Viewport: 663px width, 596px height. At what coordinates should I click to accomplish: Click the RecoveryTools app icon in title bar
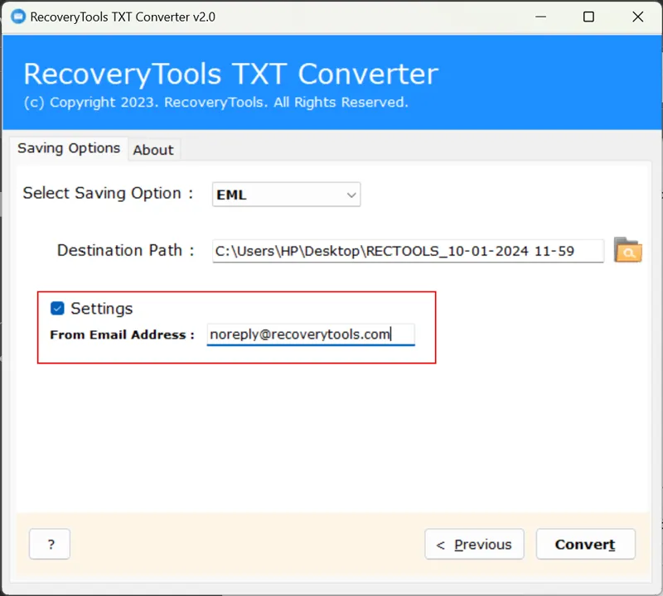pyautogui.click(x=17, y=17)
